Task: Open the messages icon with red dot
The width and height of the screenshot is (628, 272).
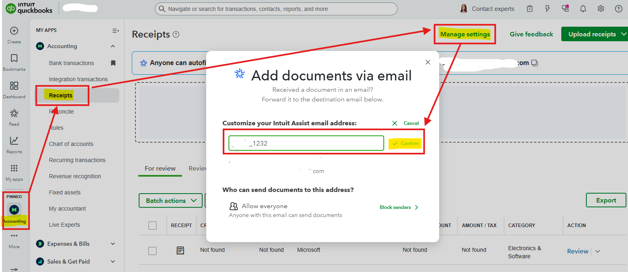Action: (x=565, y=8)
